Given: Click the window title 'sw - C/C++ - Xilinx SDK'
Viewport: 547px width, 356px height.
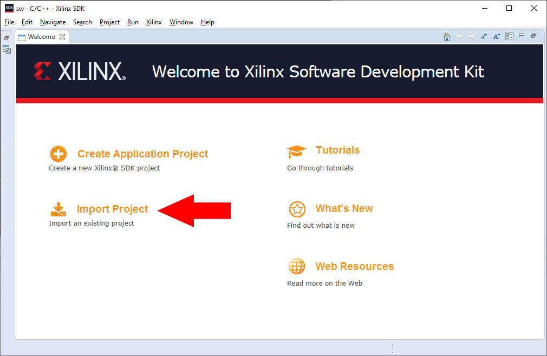Looking at the screenshot, I should [x=50, y=8].
